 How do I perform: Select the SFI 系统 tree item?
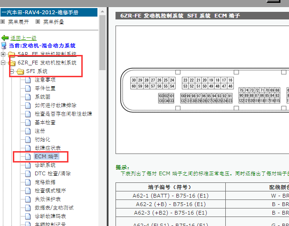click(x=37, y=71)
